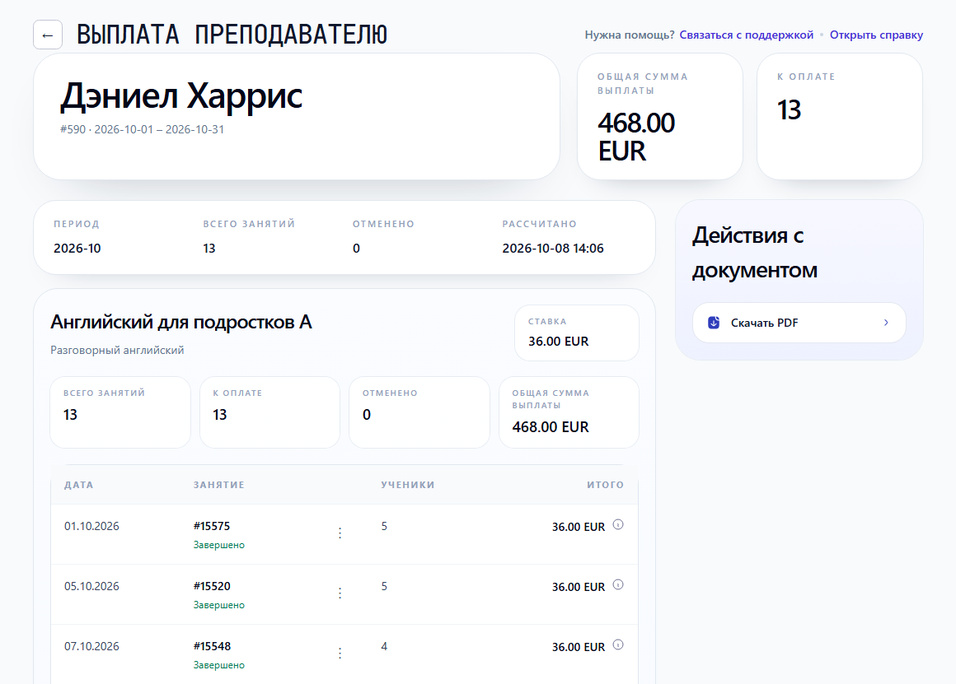The width and height of the screenshot is (956, 684).
Task: Open the Открыть справку link
Action: tap(876, 35)
